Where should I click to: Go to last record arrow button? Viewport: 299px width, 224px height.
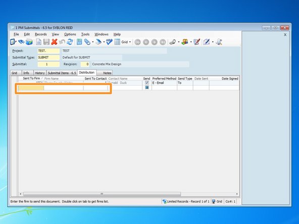pyautogui.click(x=163, y=42)
